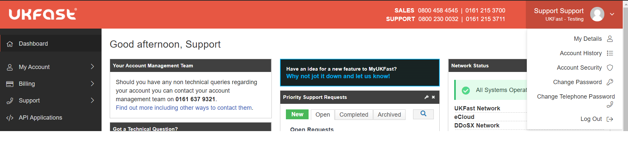Image resolution: width=628 pixels, height=160 pixels.
Task: Close the Priority Support Requests panel
Action: (x=433, y=97)
